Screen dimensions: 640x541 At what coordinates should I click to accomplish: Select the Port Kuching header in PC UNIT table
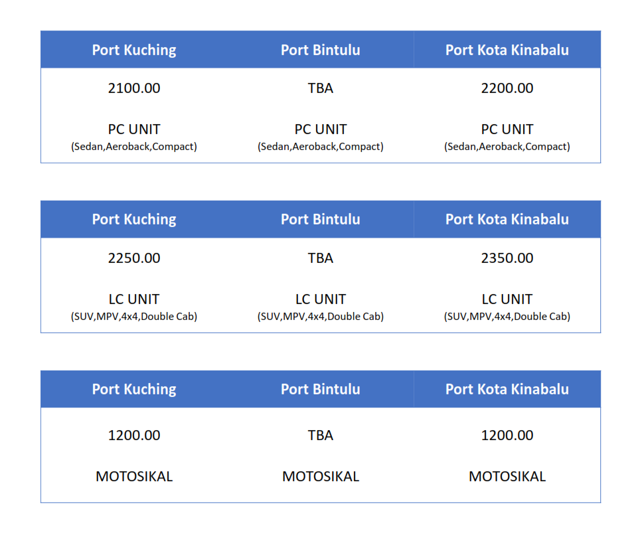coord(134,50)
